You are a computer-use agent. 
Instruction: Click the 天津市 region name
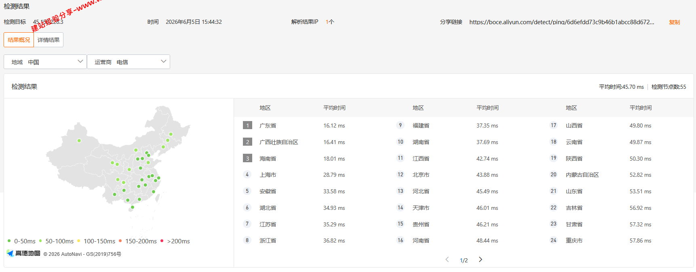pyautogui.click(x=421, y=208)
